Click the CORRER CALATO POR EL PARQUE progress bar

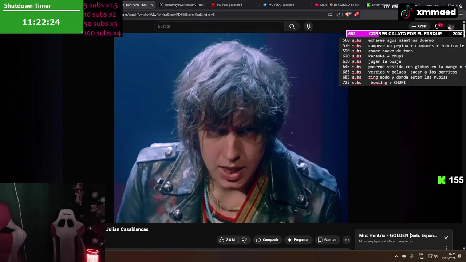pos(405,33)
